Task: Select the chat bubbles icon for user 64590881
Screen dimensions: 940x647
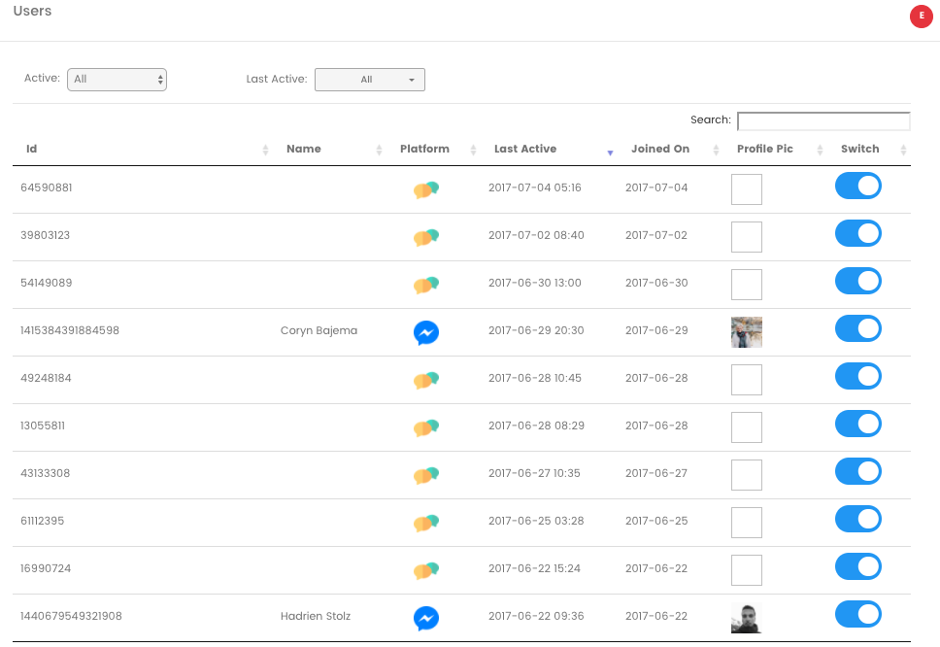Action: 425,189
